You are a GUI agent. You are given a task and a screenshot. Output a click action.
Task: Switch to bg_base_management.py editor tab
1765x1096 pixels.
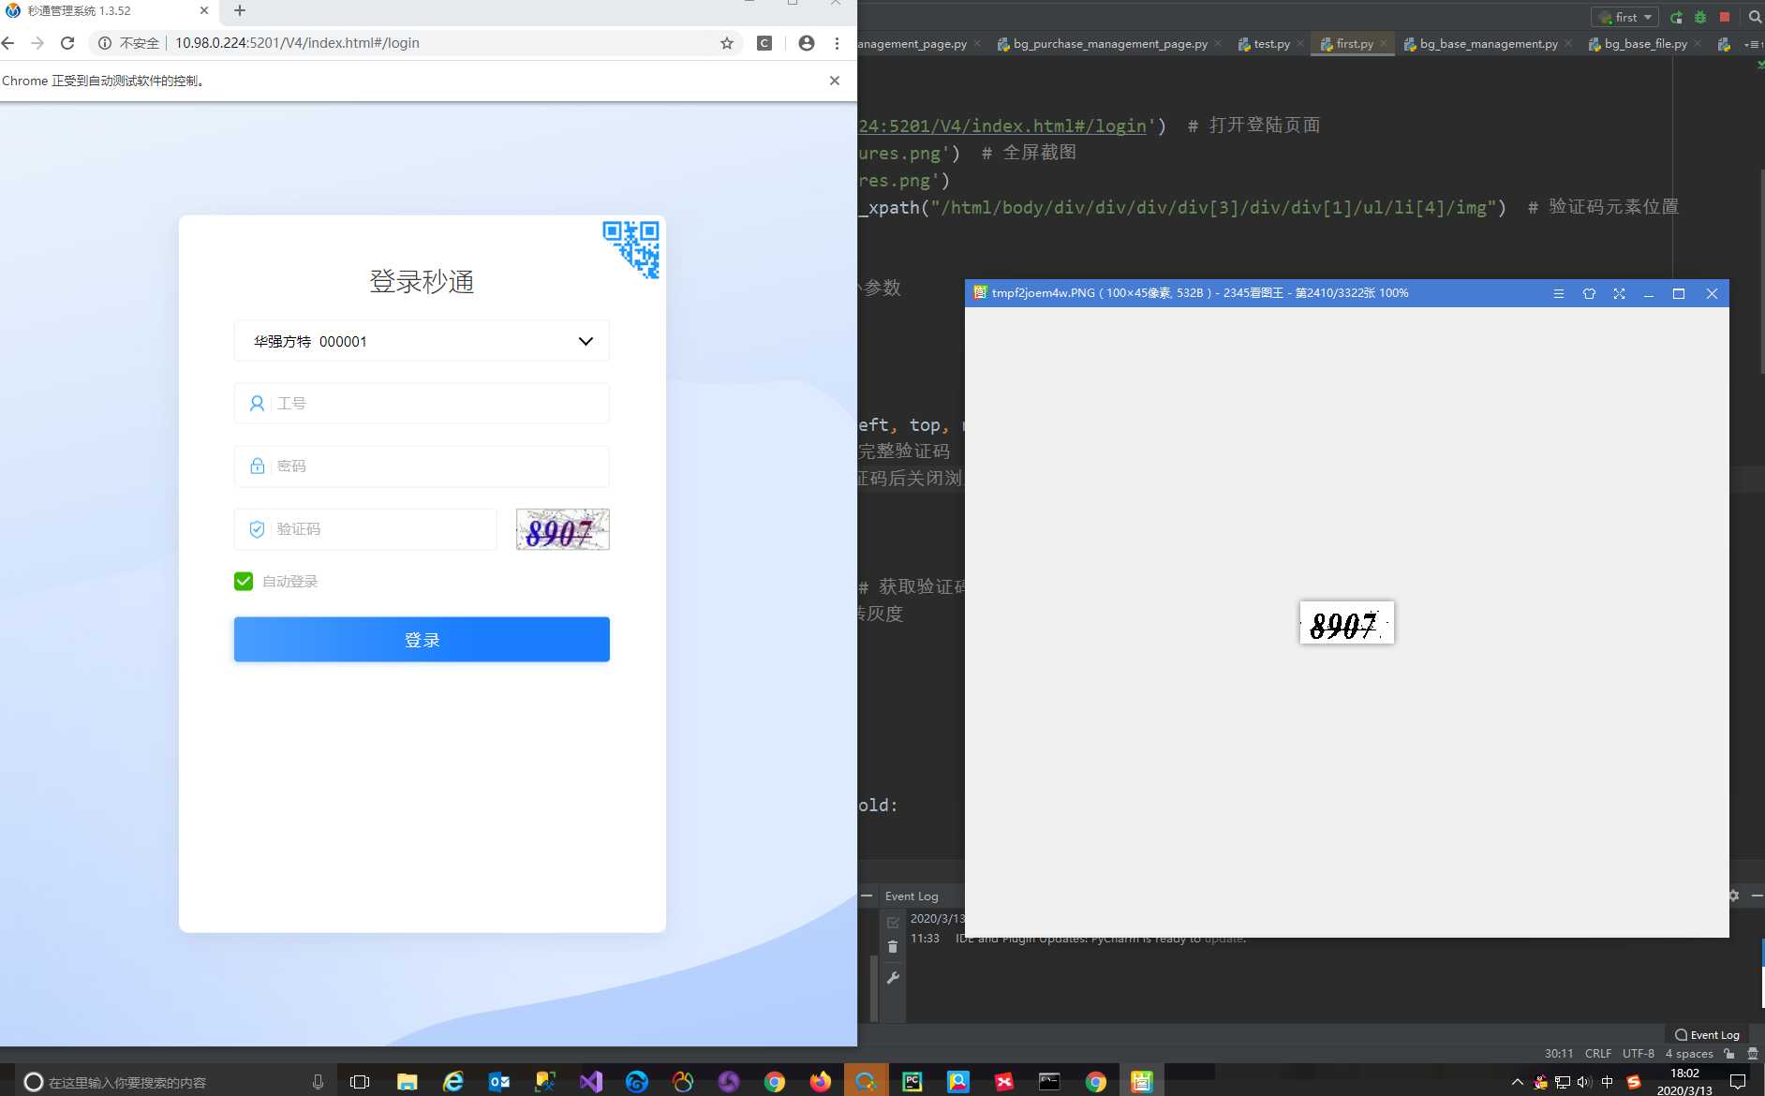point(1489,44)
